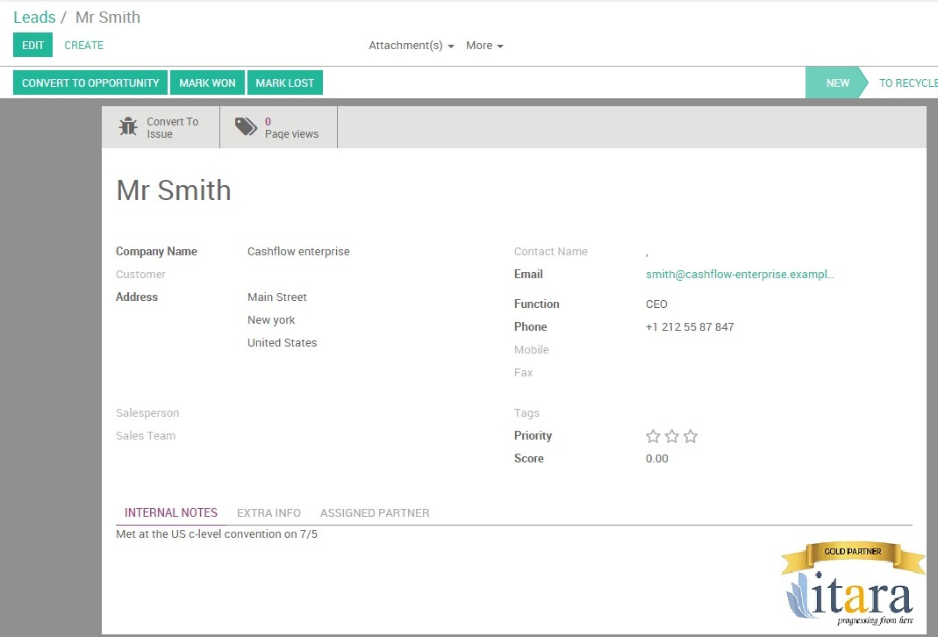Click the tags icon beside Page views
938x637 pixels.
coord(246,126)
